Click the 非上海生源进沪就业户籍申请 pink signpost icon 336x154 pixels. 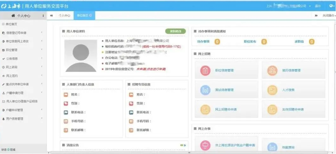click(x=205, y=145)
